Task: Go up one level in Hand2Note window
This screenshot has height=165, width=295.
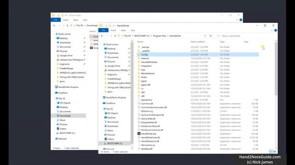Action: click(115, 36)
